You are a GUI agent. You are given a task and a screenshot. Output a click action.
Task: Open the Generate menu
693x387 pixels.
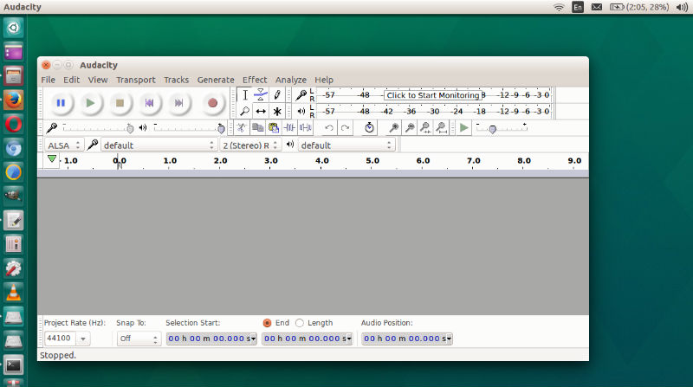pos(216,80)
